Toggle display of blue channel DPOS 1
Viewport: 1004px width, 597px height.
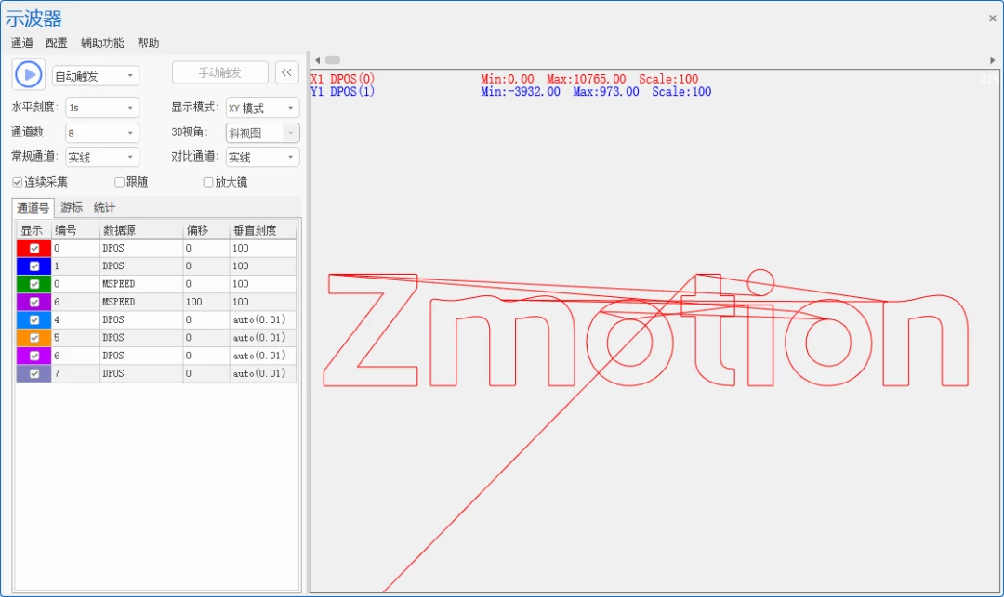pyautogui.click(x=34, y=266)
